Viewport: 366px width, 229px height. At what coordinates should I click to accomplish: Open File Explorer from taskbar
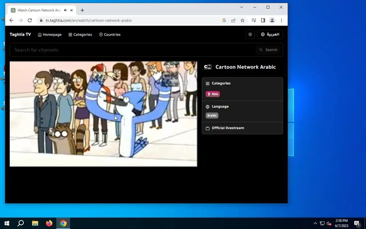click(x=35, y=223)
